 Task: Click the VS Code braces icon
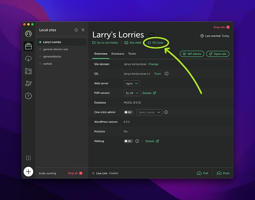tap(149, 43)
